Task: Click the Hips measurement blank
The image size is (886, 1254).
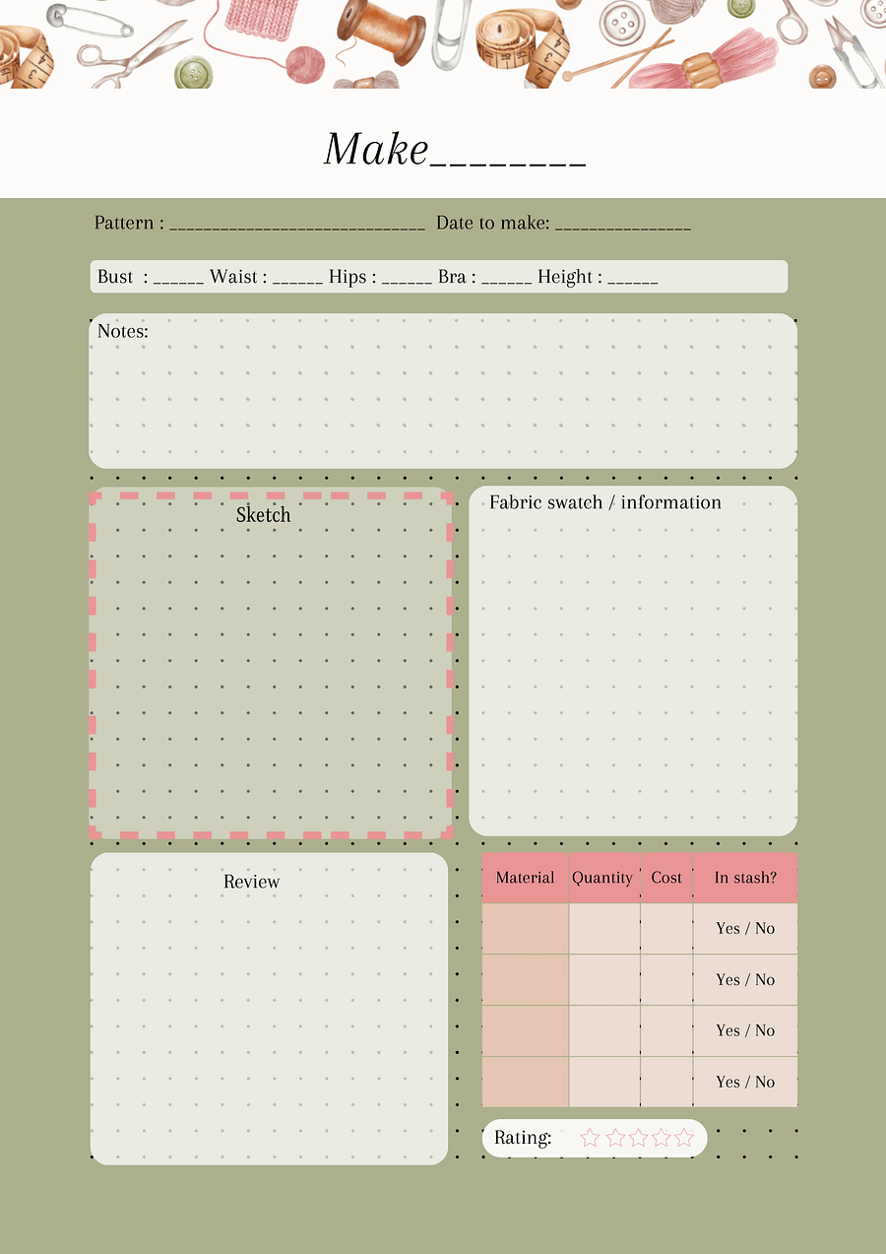Action: pos(408,284)
